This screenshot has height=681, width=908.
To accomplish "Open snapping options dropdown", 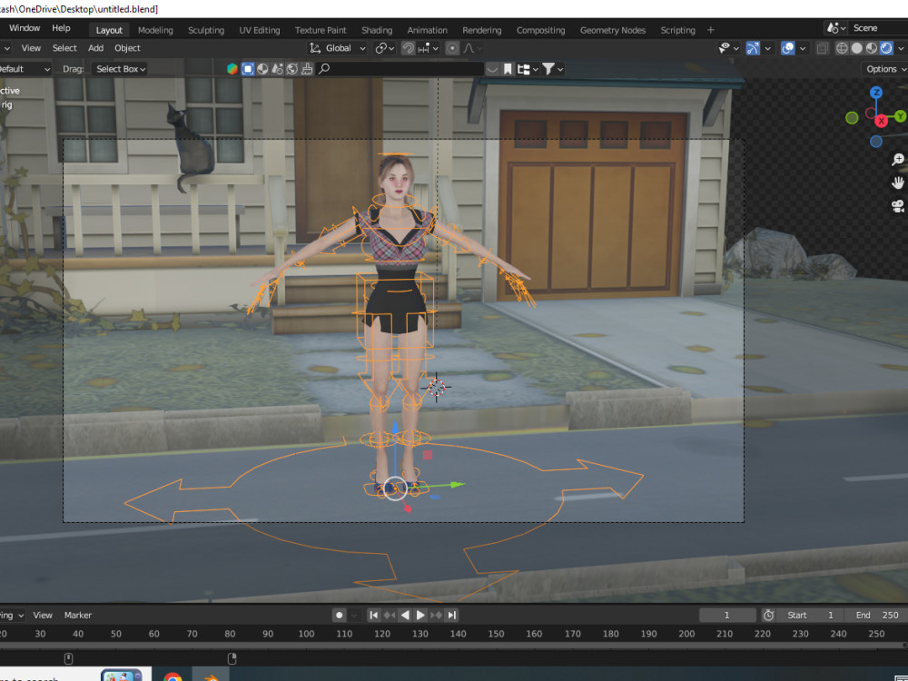I will pos(429,48).
